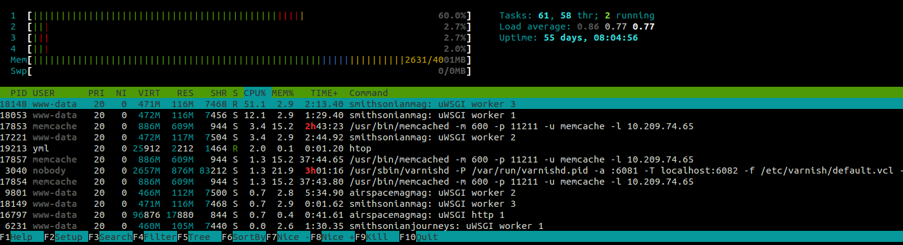Sort by the SHR column header

[x=218, y=93]
